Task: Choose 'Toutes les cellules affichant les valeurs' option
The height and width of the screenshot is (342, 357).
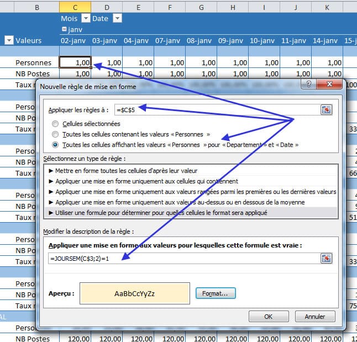Action: click(x=55, y=145)
